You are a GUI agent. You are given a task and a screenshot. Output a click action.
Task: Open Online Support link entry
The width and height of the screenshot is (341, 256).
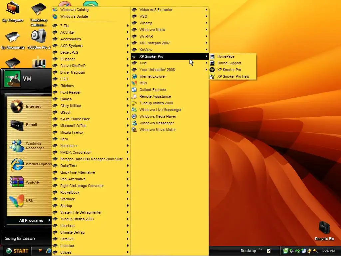[233, 63]
